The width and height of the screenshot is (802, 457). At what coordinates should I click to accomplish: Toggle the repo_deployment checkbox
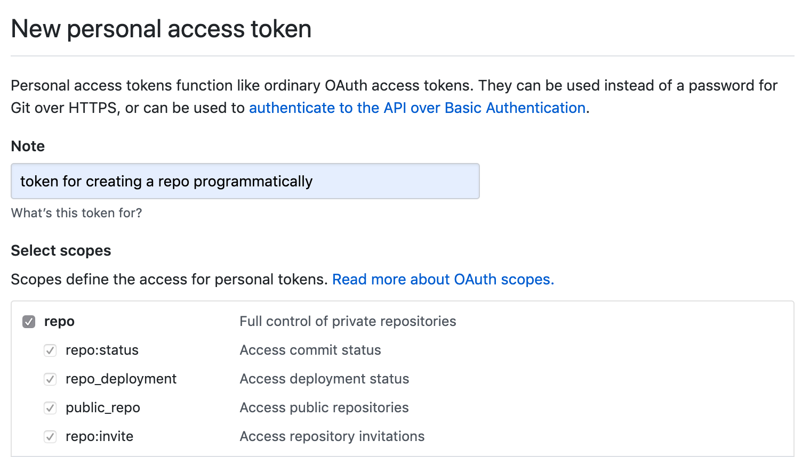pyautogui.click(x=50, y=379)
